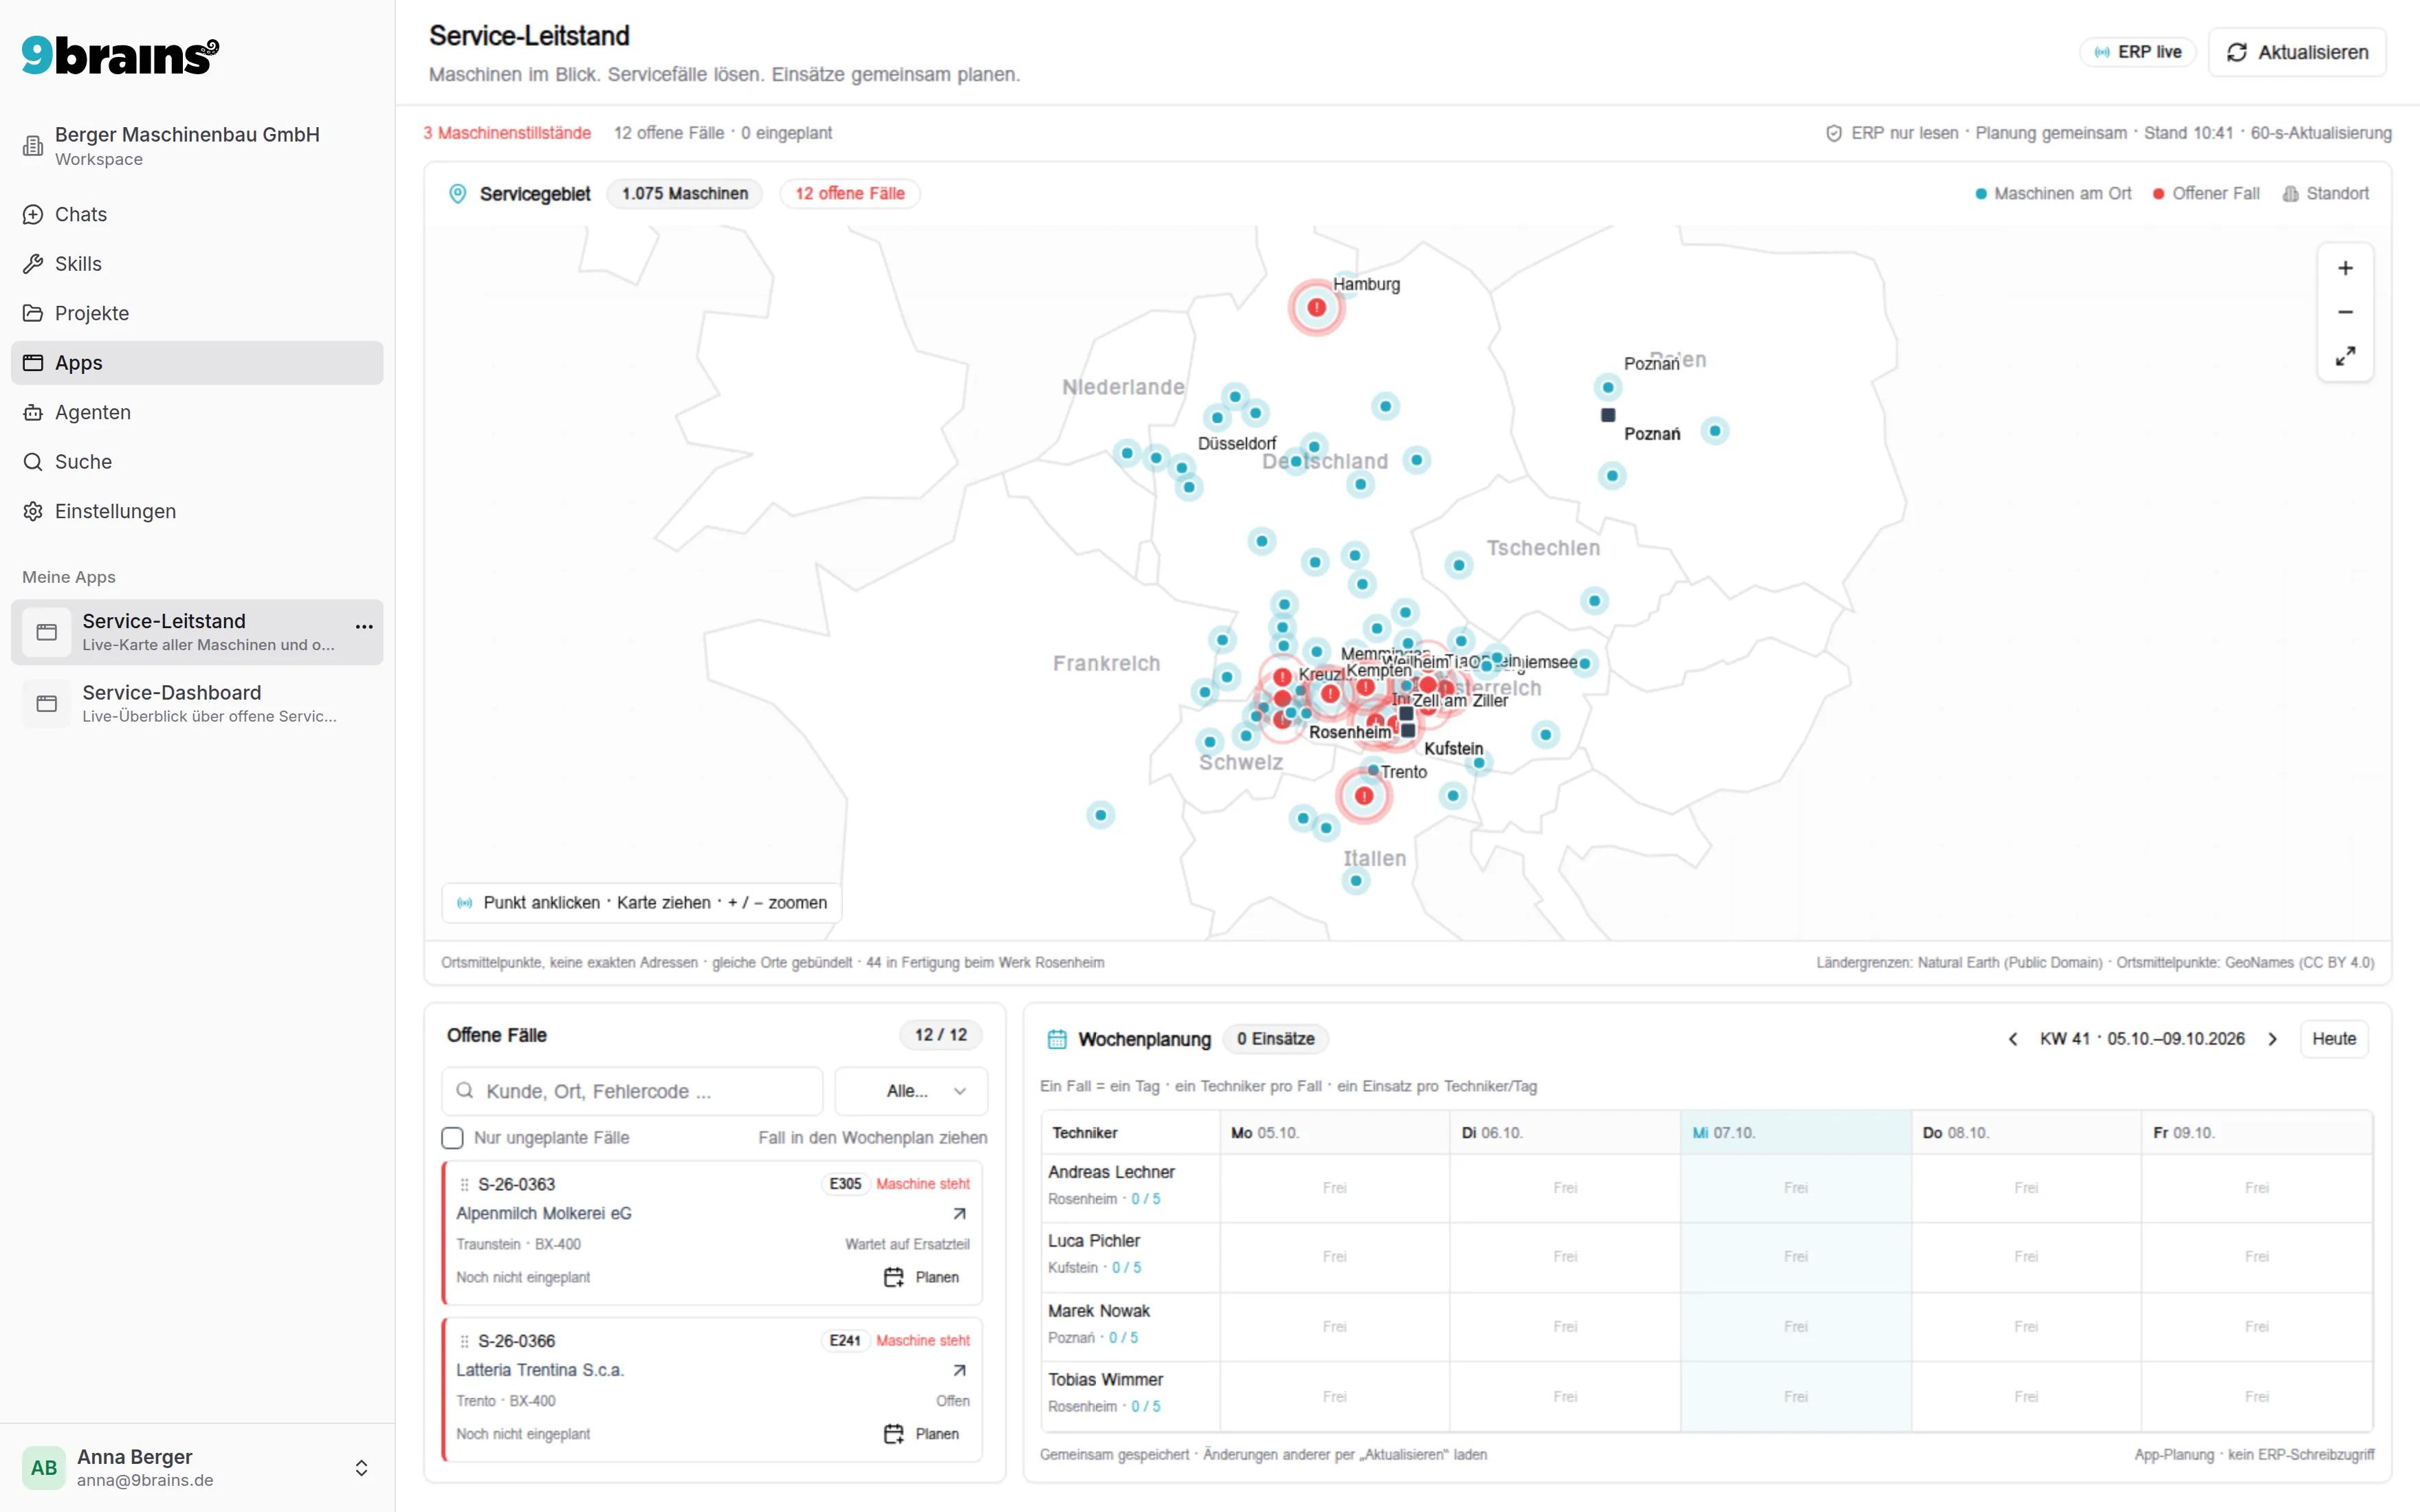The image size is (2420, 1512).
Task: Open Chats in sidebar
Action: (197, 214)
